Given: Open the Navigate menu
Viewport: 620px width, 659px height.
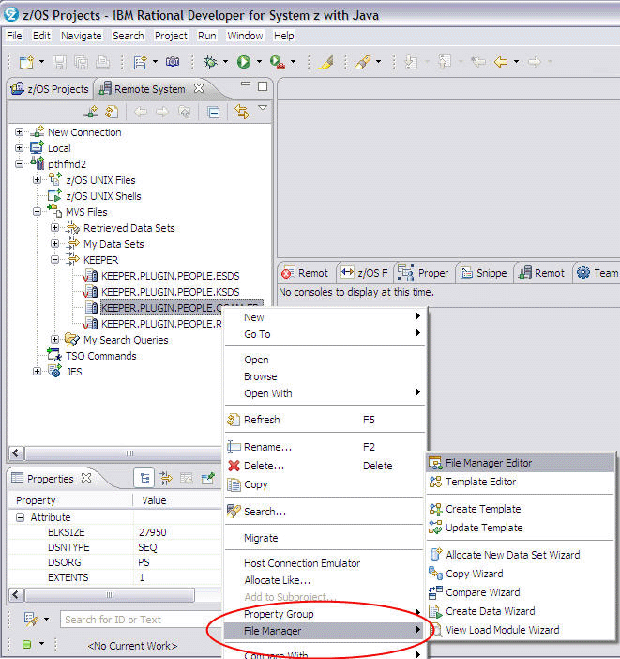Looking at the screenshot, I should 81,36.
